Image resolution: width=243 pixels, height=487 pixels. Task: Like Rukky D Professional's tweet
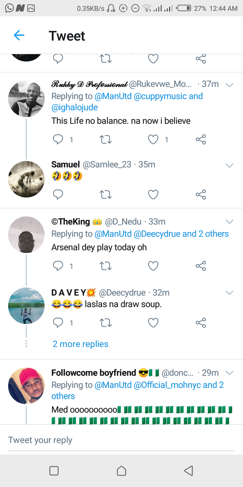click(154, 139)
